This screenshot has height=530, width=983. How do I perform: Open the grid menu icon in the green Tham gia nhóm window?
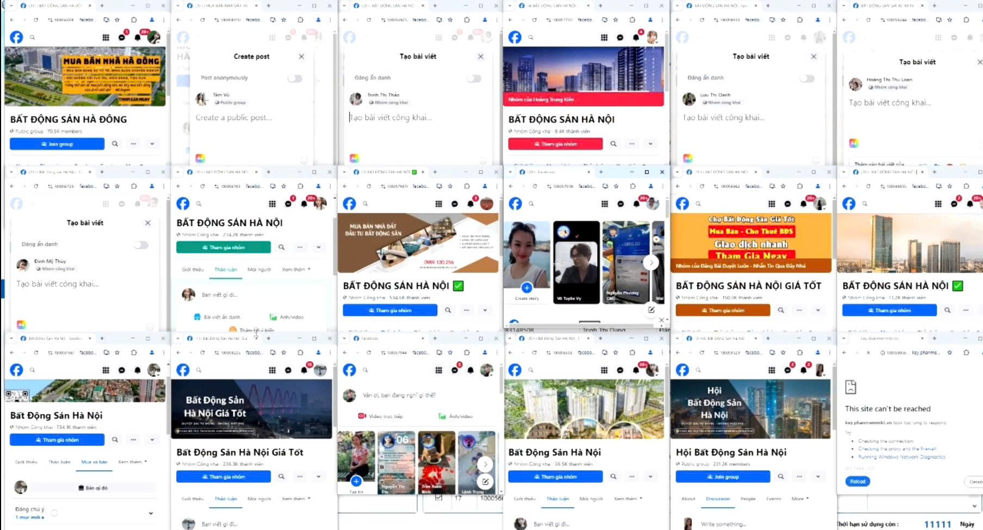click(x=272, y=204)
